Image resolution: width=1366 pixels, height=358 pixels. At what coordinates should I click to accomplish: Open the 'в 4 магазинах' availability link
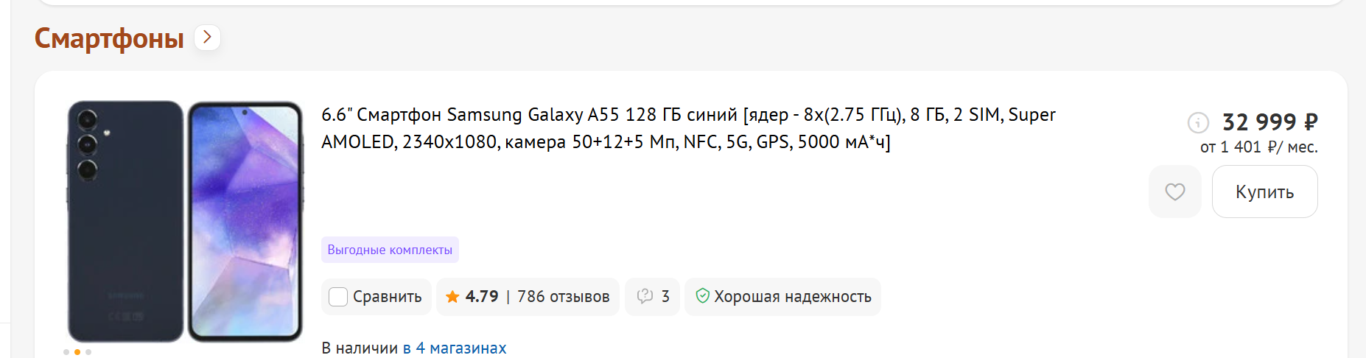(x=455, y=348)
